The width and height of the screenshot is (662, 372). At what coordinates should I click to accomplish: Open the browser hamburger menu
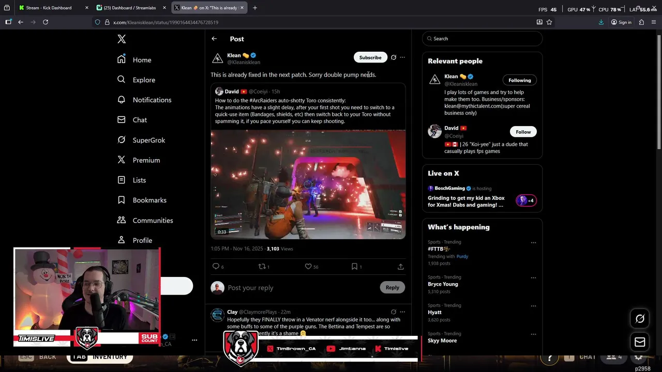pos(654,22)
